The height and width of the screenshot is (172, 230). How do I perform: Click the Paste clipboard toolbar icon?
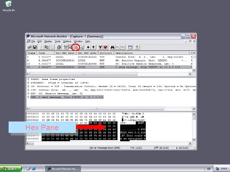coord(52,47)
